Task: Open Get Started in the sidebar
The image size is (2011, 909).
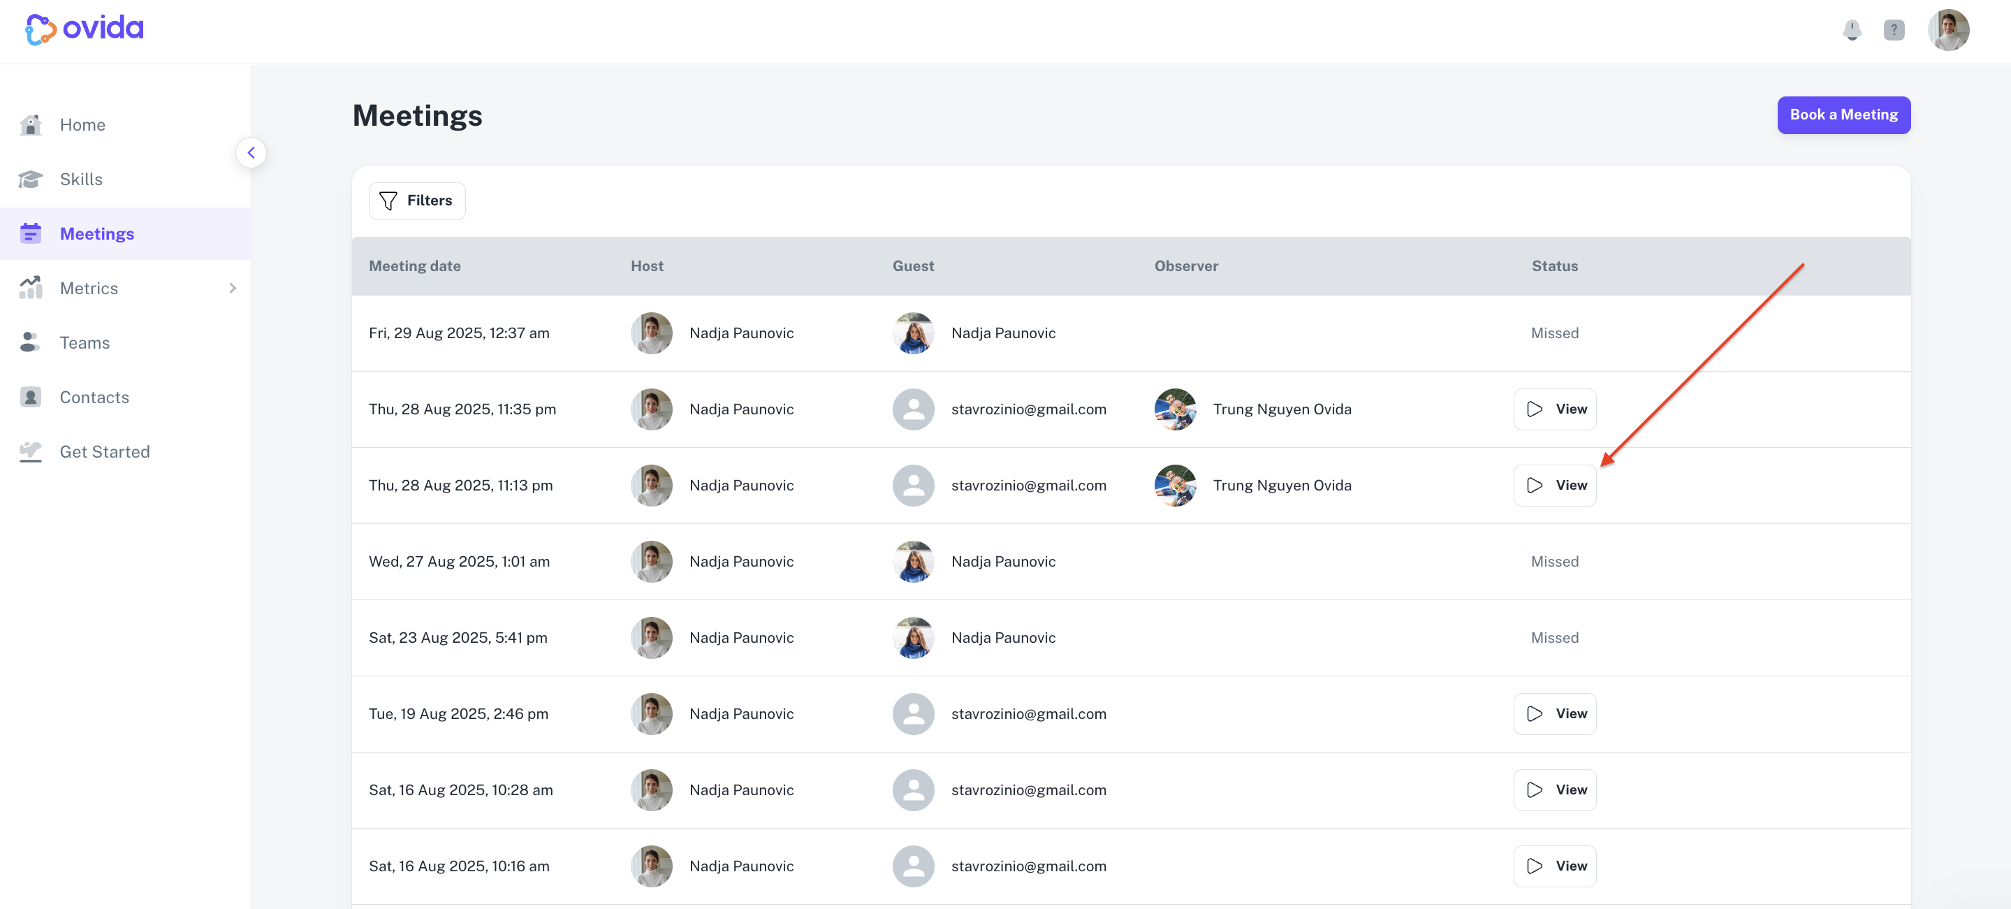Action: [125, 451]
